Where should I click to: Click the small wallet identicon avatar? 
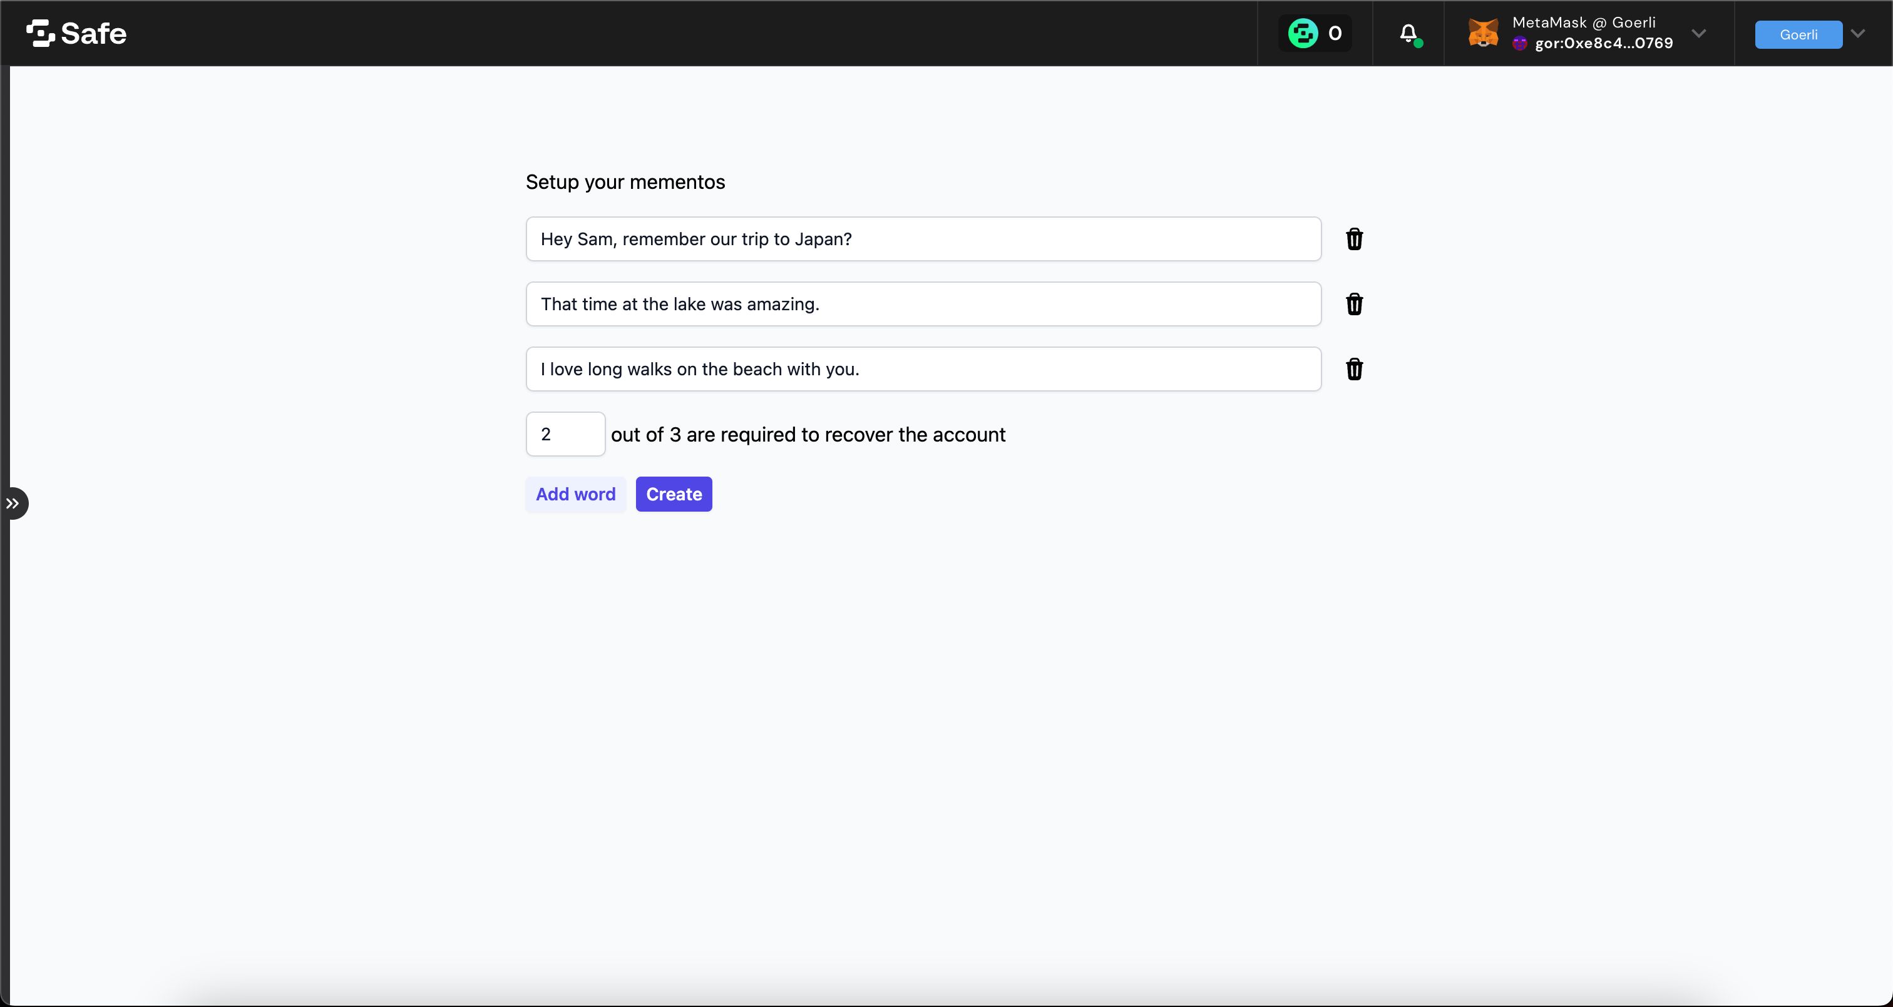(x=1520, y=44)
